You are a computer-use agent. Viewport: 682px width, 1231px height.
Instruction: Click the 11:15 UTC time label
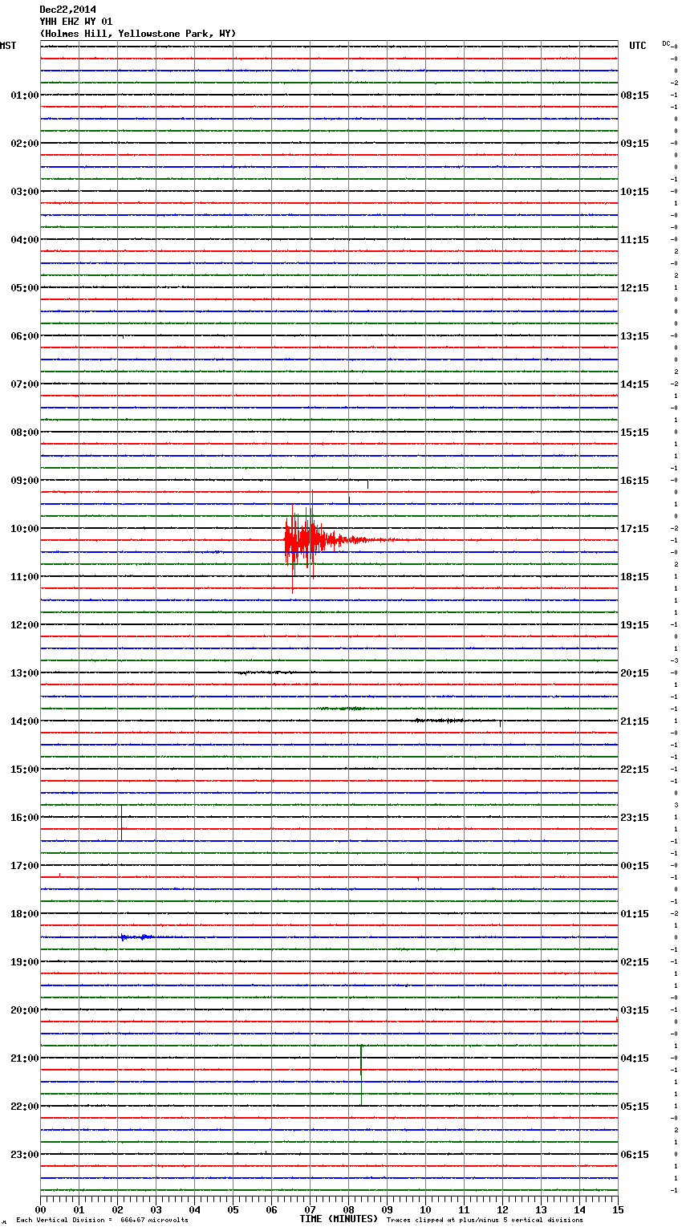[635, 240]
